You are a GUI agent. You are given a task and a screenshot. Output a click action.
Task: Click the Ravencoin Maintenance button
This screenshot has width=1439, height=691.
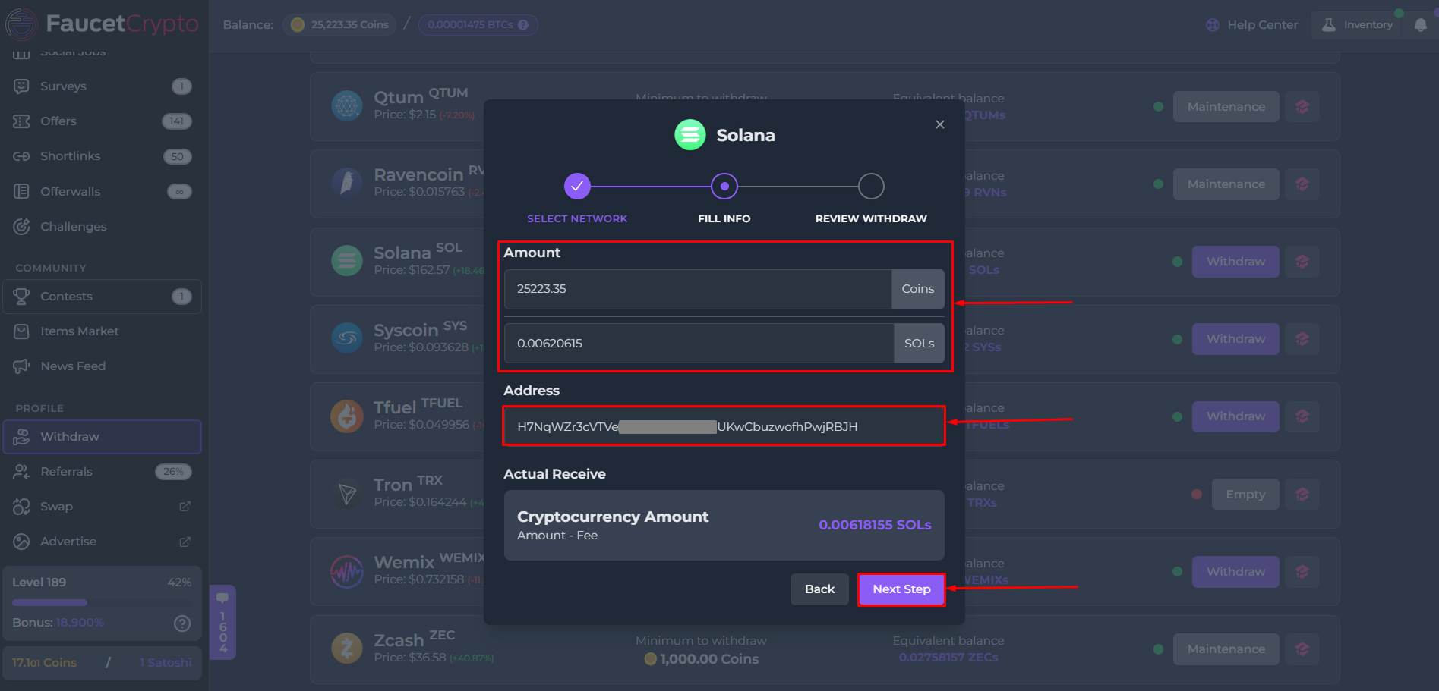(x=1226, y=184)
